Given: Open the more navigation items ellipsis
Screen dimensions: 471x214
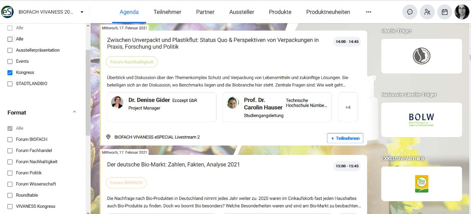Looking at the screenshot, I should [x=368, y=12].
